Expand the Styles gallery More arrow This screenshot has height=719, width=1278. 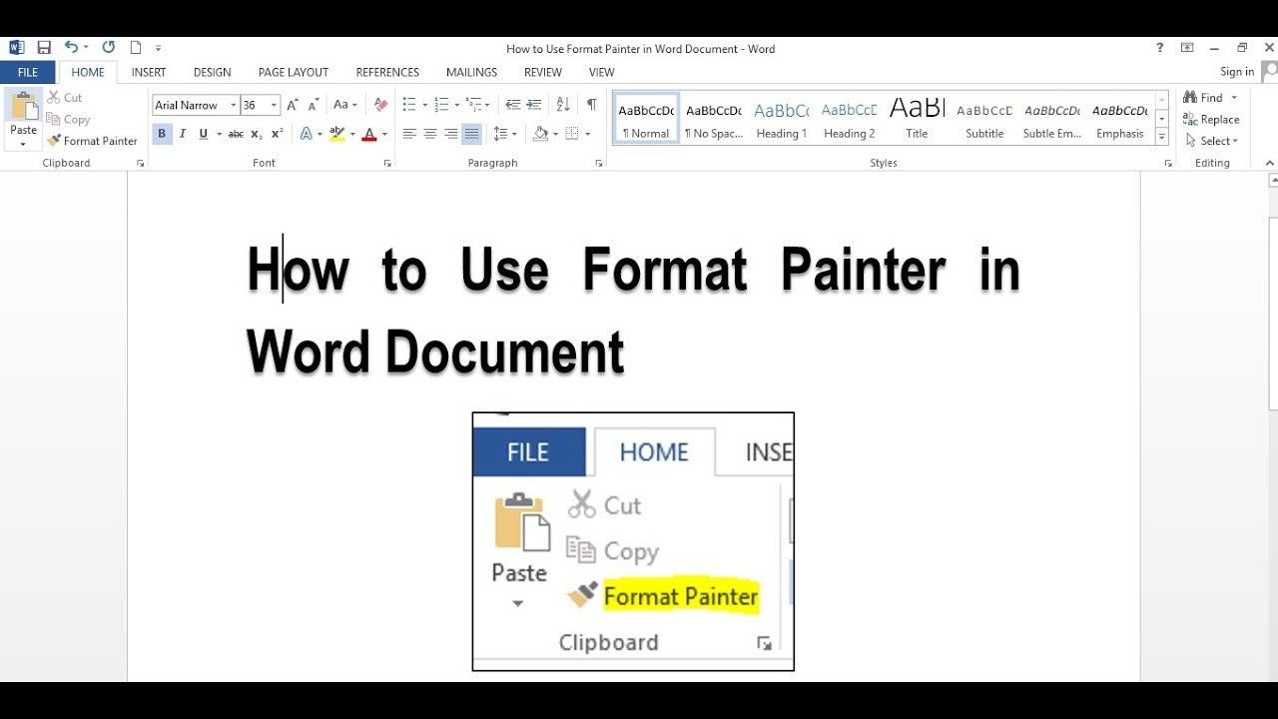[x=1161, y=137]
